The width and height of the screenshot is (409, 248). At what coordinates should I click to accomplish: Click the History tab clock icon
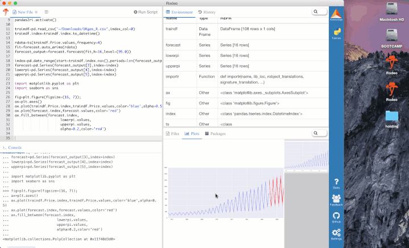coord(200,12)
